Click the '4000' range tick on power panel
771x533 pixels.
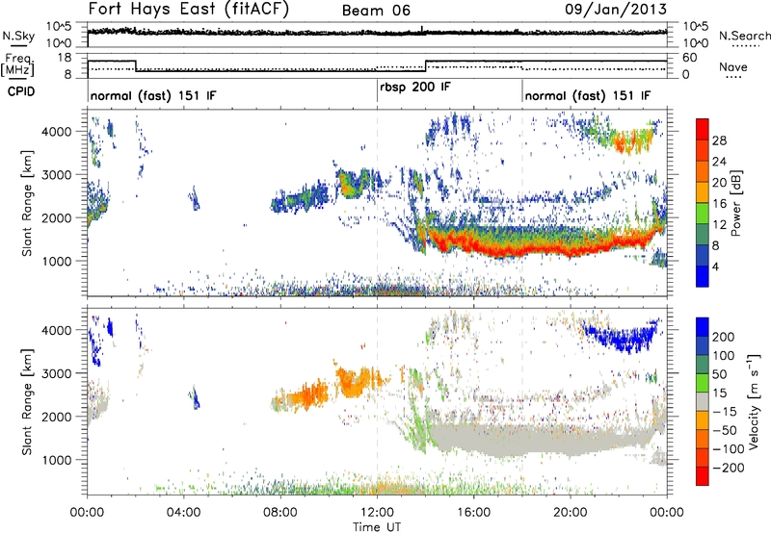pyautogui.click(x=58, y=132)
